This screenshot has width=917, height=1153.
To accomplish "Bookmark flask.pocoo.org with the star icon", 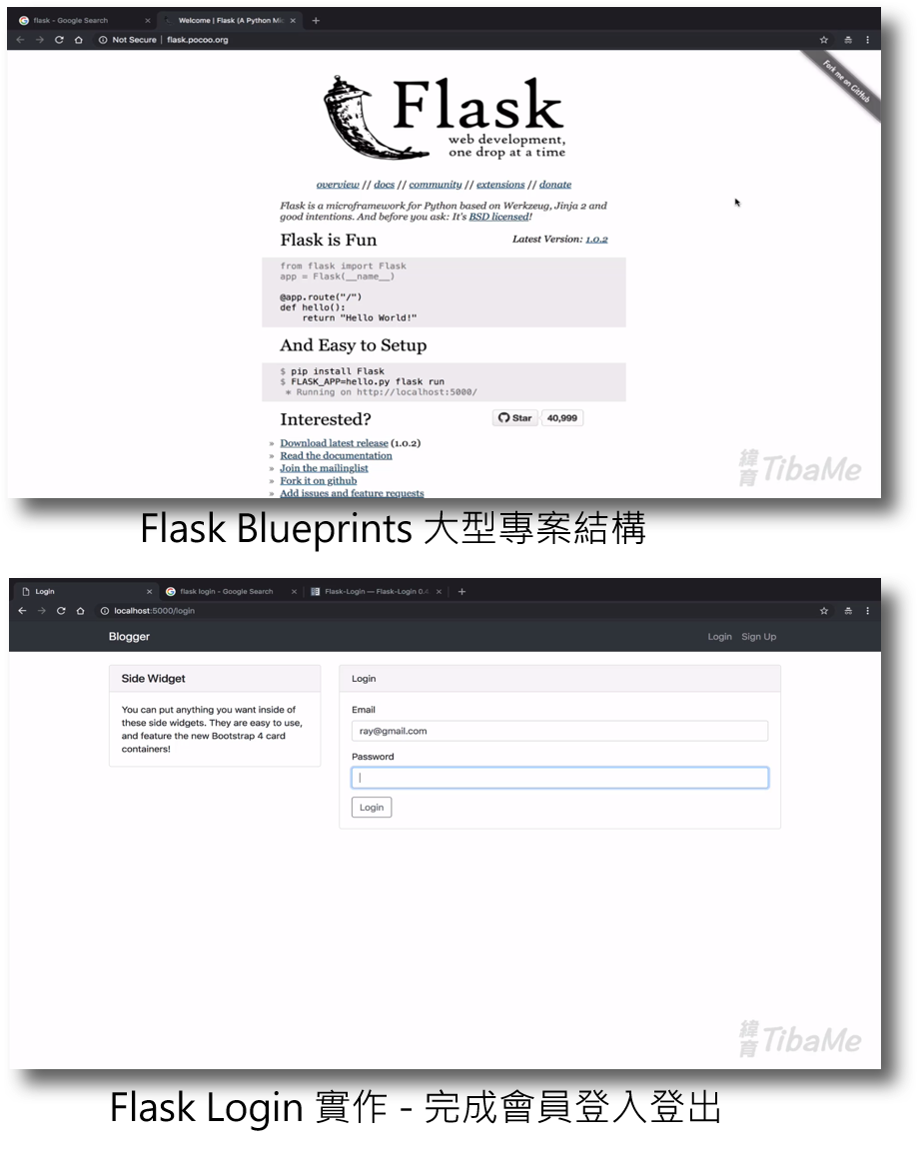I will pos(824,40).
